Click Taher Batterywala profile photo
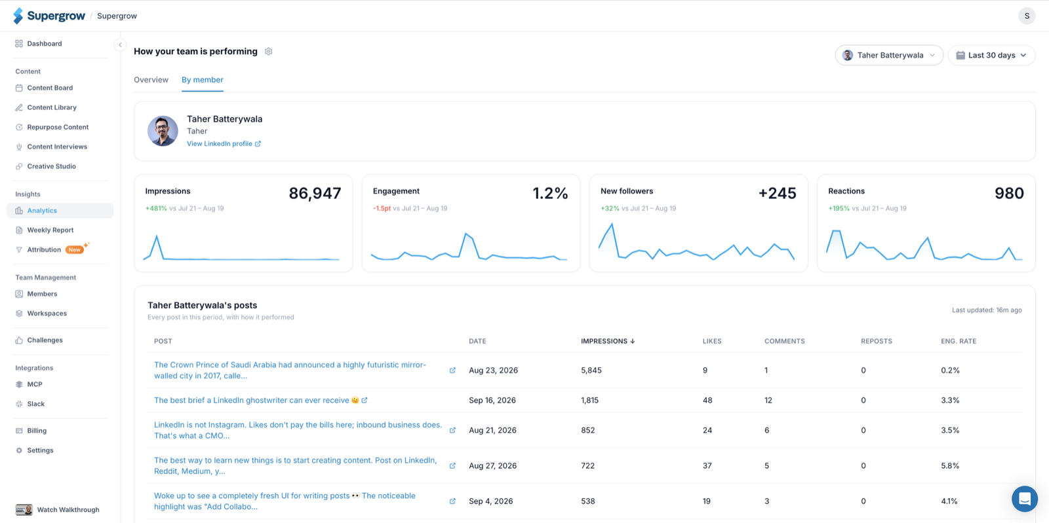The image size is (1049, 523). pos(163,131)
